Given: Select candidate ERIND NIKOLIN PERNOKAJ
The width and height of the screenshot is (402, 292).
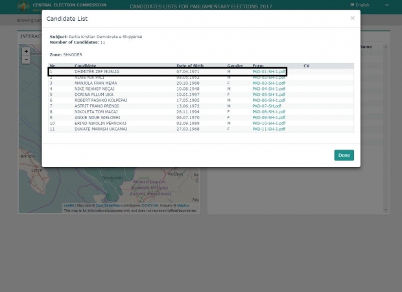Looking at the screenshot, I should pos(100,124).
